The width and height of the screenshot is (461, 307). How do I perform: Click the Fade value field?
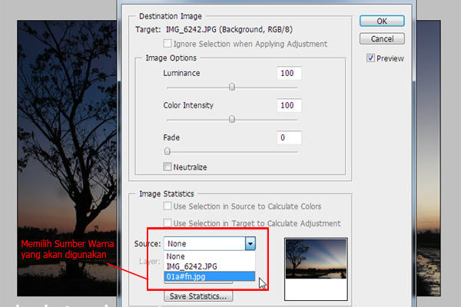289,137
